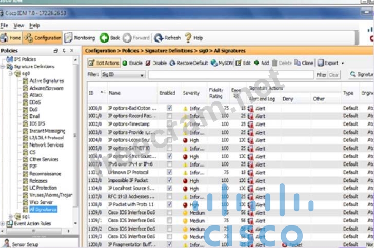Toggle Enabled checkbox for Impossible IP Packet
Image resolution: width=374 pixels, height=248 pixels.
pyautogui.click(x=169, y=181)
